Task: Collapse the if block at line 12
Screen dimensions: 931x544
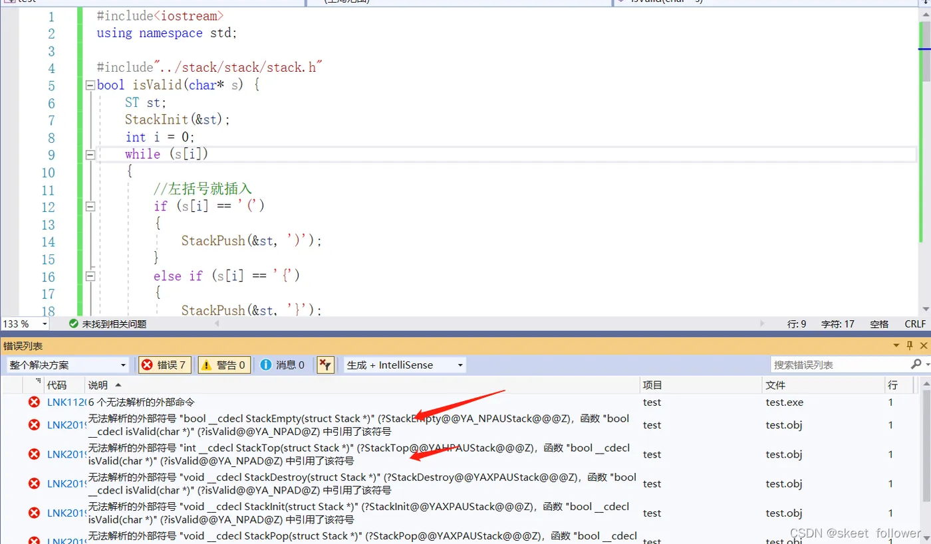Action: 90,207
